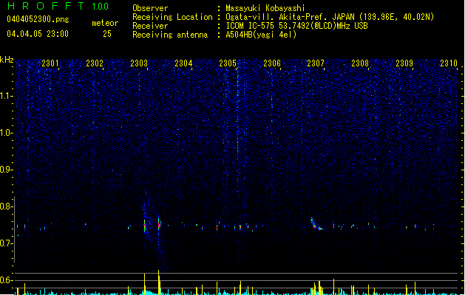The width and height of the screenshot is (465, 295).
Task: Click the ICOM IC-575 receiver text
Action: coord(296,26)
